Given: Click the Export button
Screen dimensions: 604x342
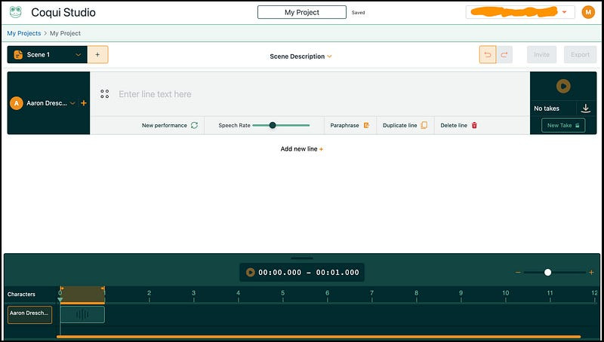Looking at the screenshot, I should coord(580,54).
